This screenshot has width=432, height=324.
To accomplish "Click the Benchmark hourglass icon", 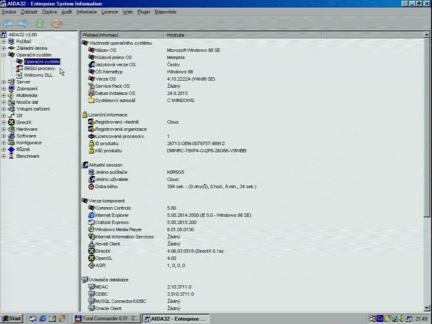I will [x=11, y=156].
